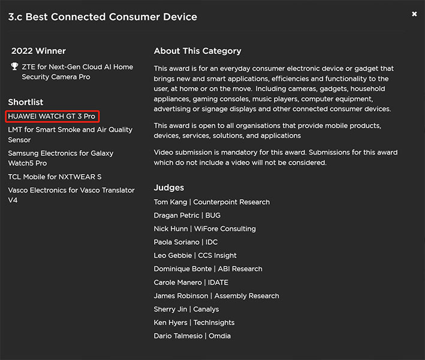Click ZTE Next-Gen Cloud AI Camera winner
Viewport: 425px width, 360px height.
(x=77, y=72)
